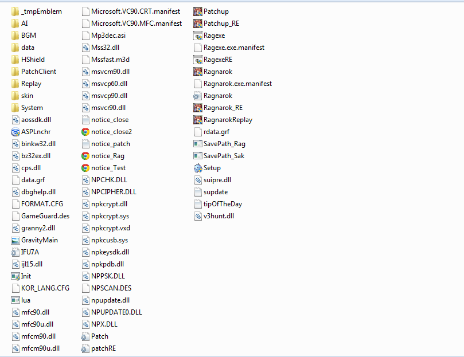Click the cps.dll file name
This screenshot has width=464, height=357.
[x=31, y=168]
